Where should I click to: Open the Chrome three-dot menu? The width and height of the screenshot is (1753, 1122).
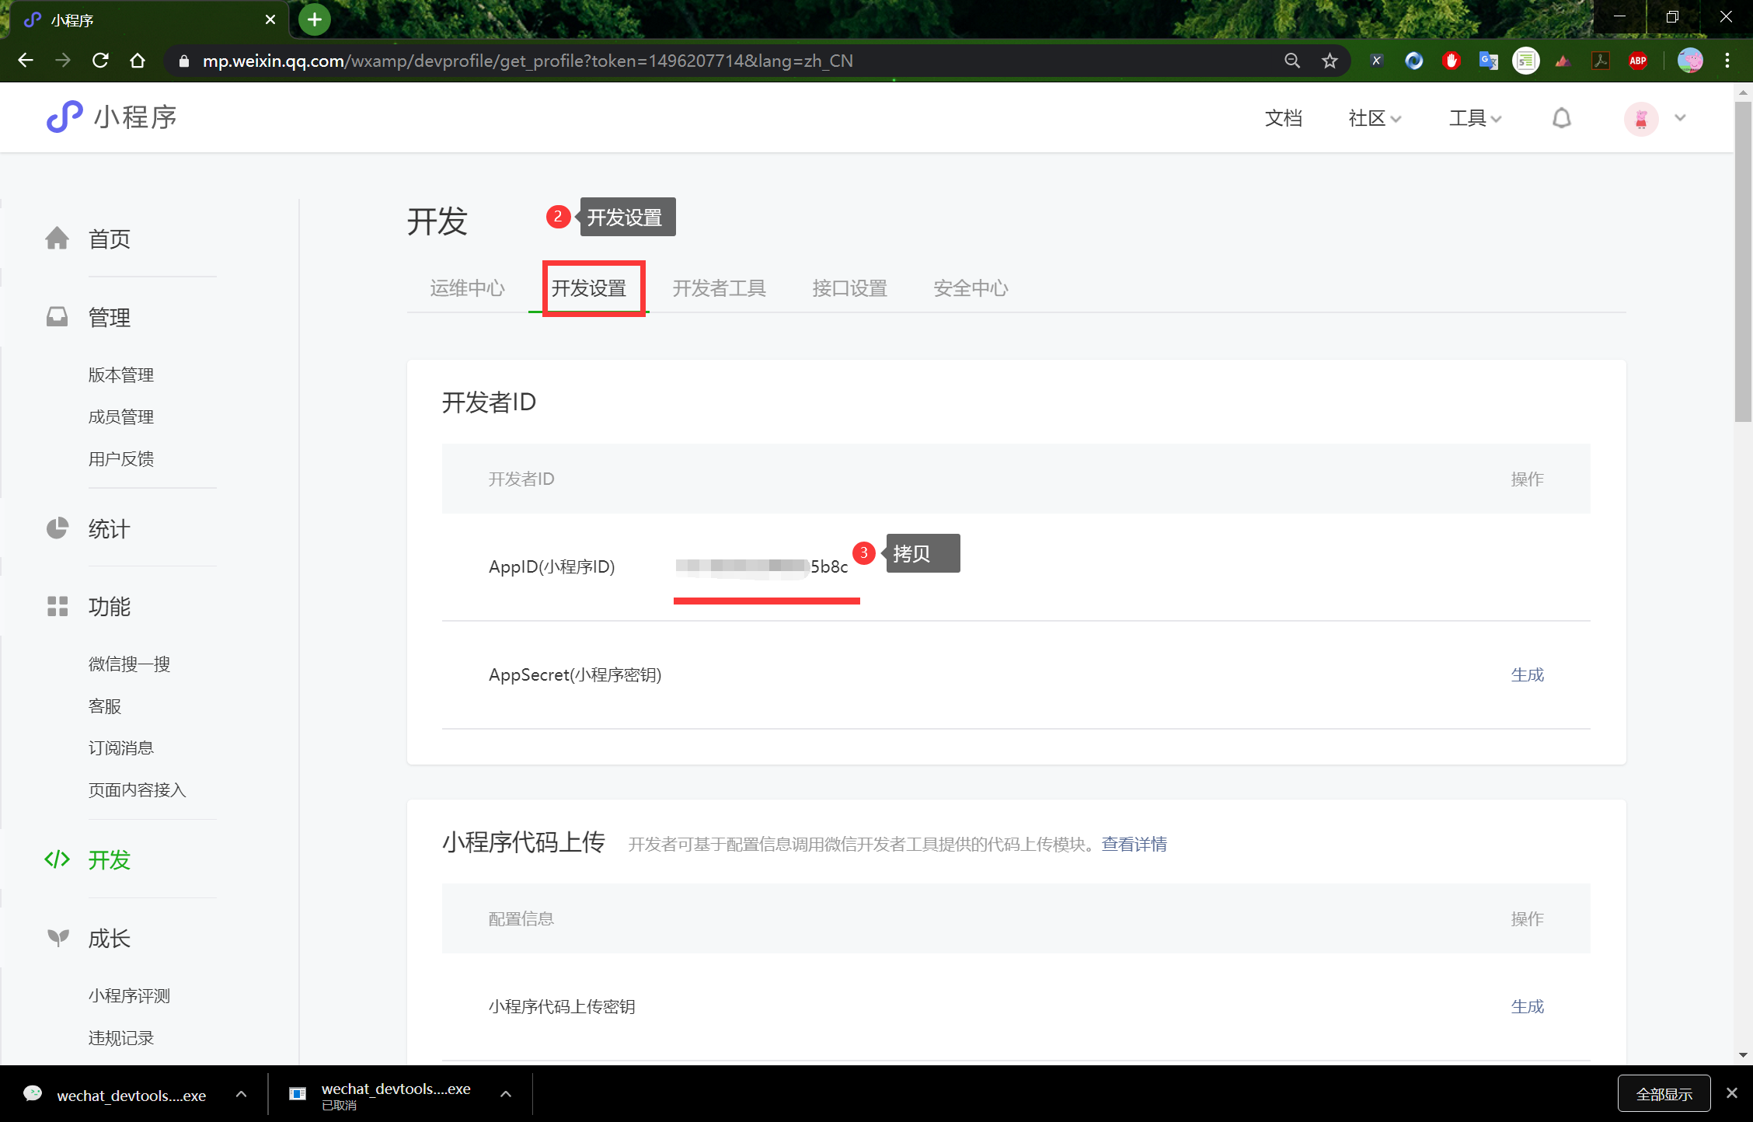[x=1727, y=61]
